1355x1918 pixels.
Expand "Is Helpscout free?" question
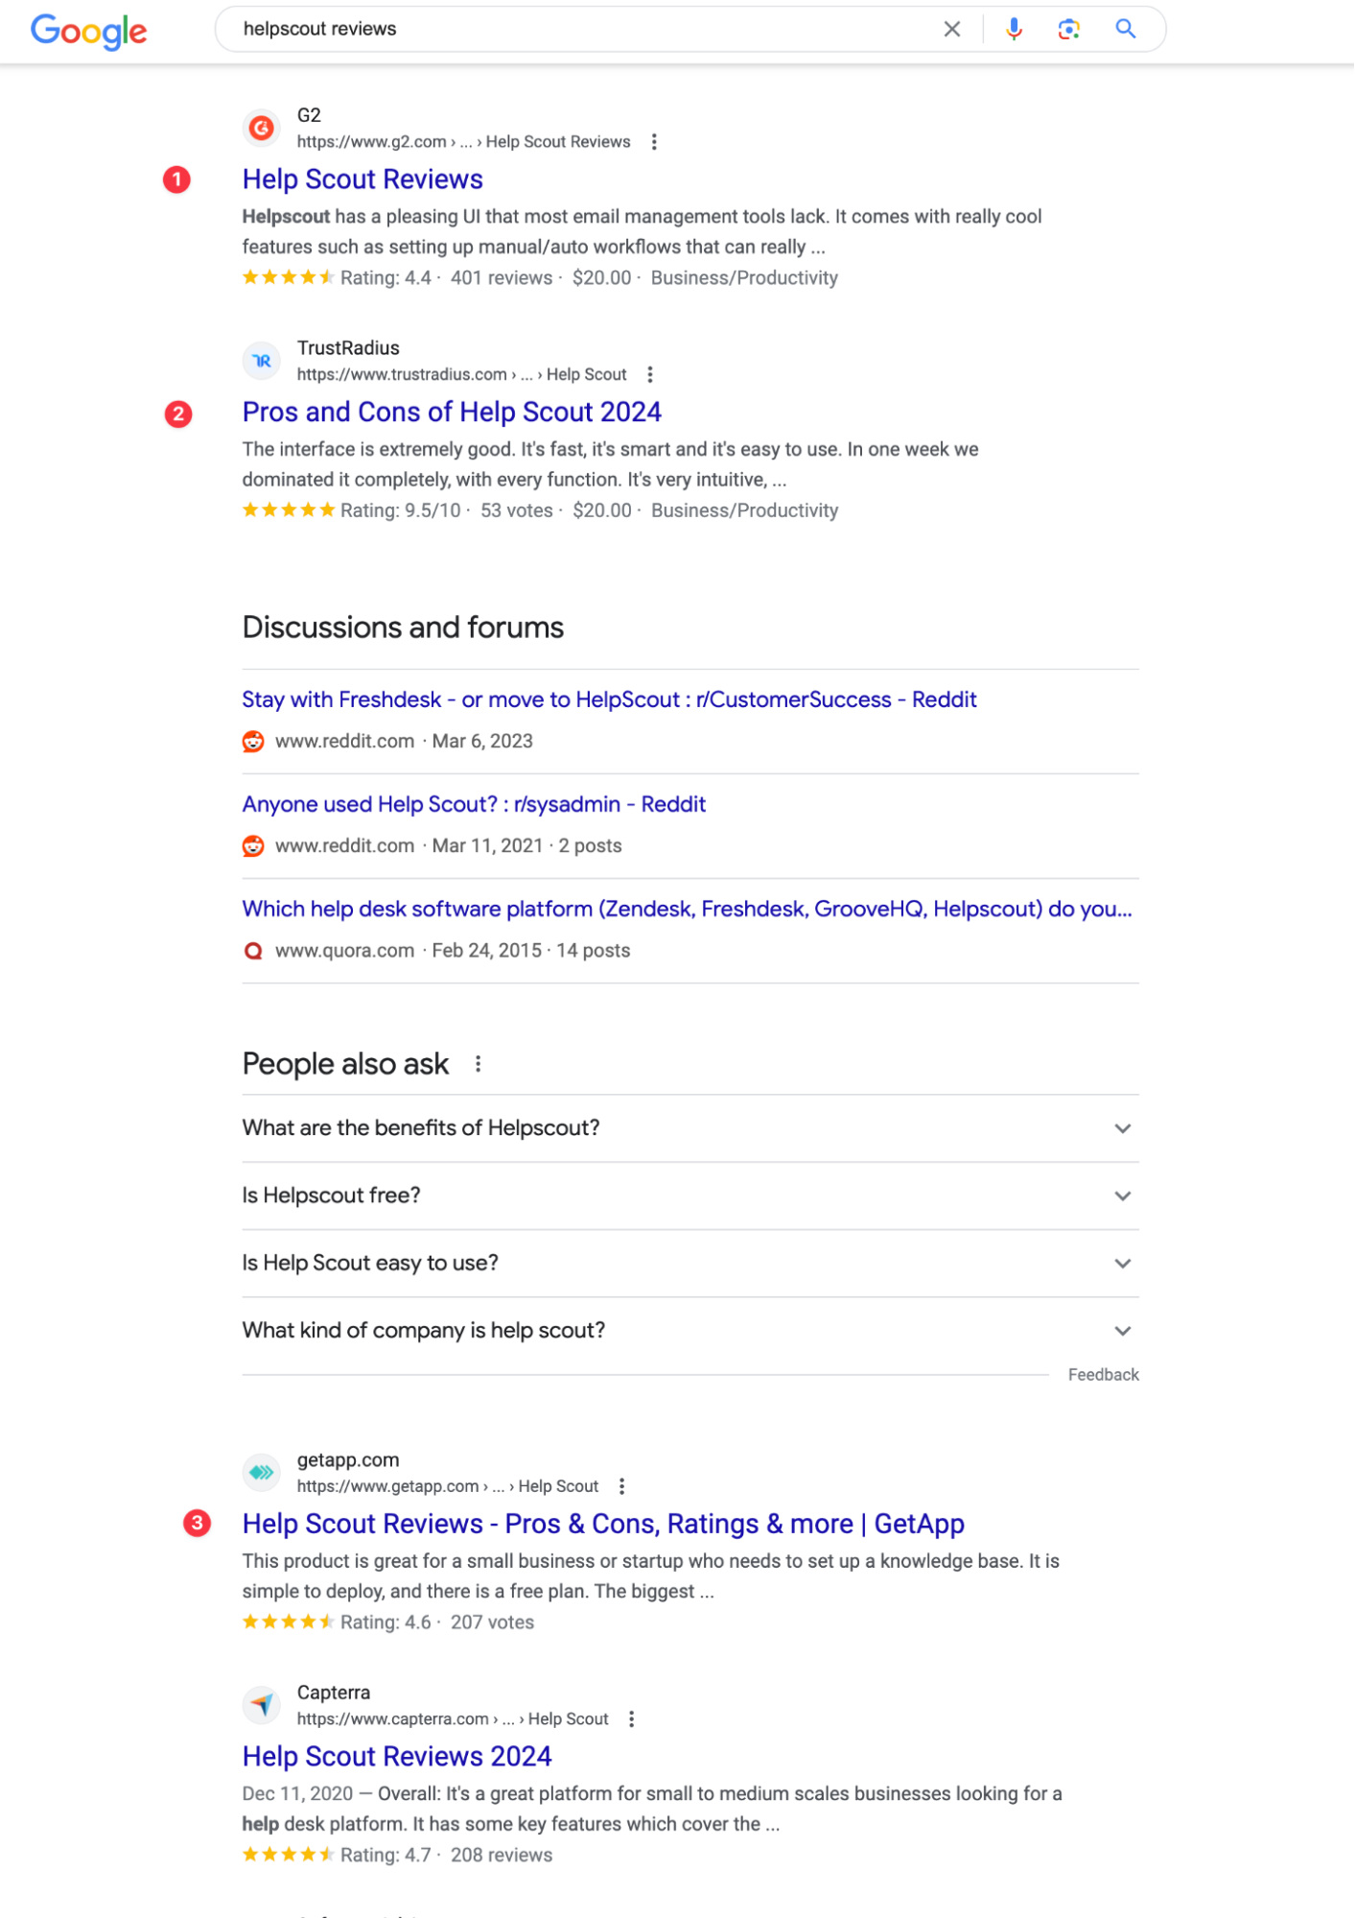point(690,1196)
